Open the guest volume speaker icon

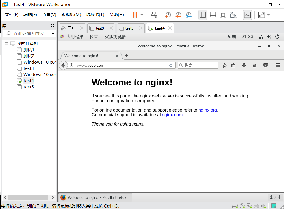(x=269, y=37)
